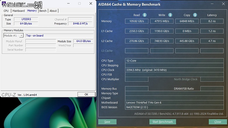228x128 pixels.
Task: Click the empty Serial Number field
Action: (41, 50)
